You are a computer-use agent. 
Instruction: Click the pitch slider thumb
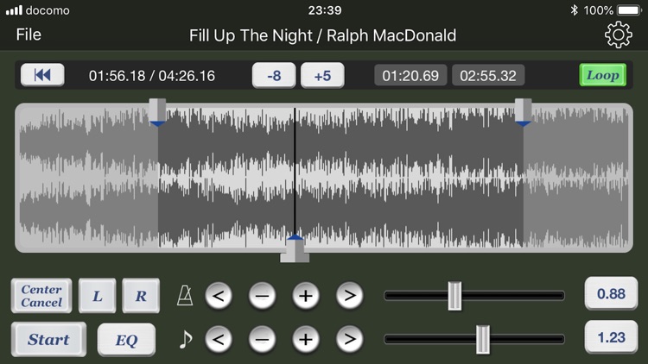click(x=483, y=339)
